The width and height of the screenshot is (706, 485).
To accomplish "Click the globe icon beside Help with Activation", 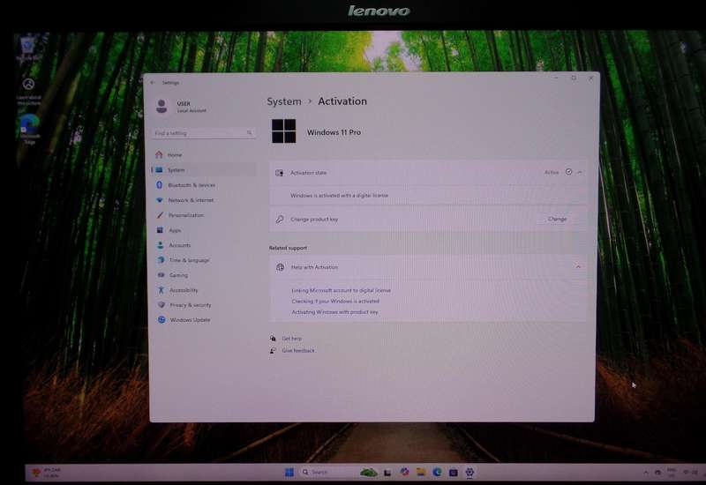I will [x=280, y=267].
